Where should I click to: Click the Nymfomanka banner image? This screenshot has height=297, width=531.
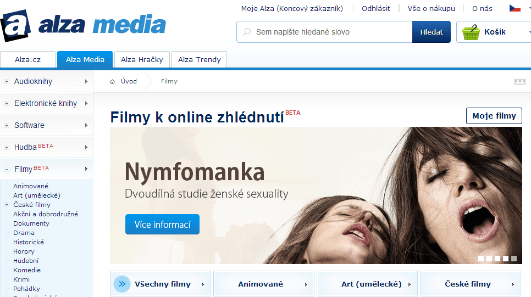point(316,195)
